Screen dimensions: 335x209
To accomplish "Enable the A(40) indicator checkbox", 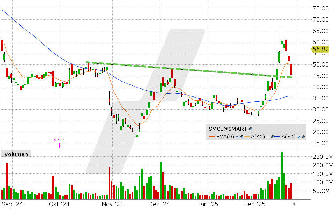I will pos(268,137).
